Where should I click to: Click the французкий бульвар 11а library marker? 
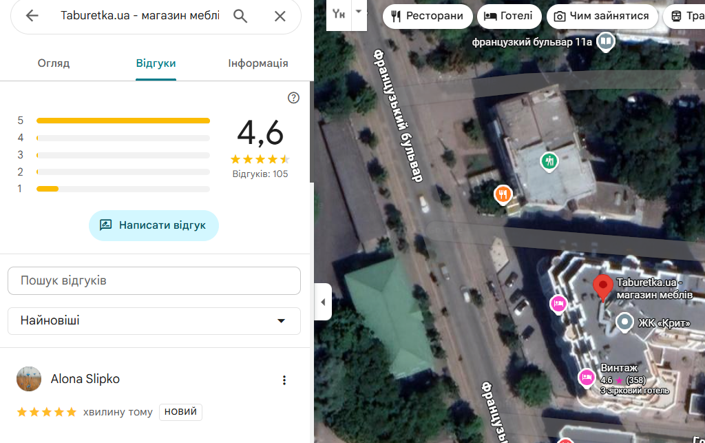click(x=606, y=42)
